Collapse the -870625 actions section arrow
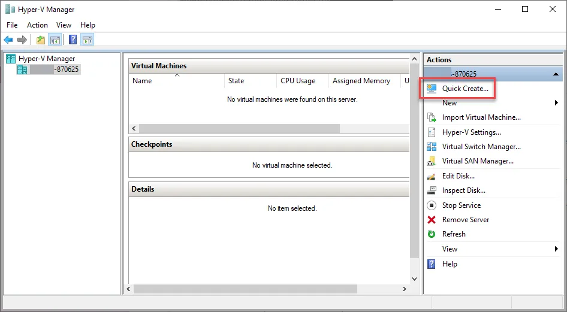This screenshot has width=567, height=312. (556, 74)
